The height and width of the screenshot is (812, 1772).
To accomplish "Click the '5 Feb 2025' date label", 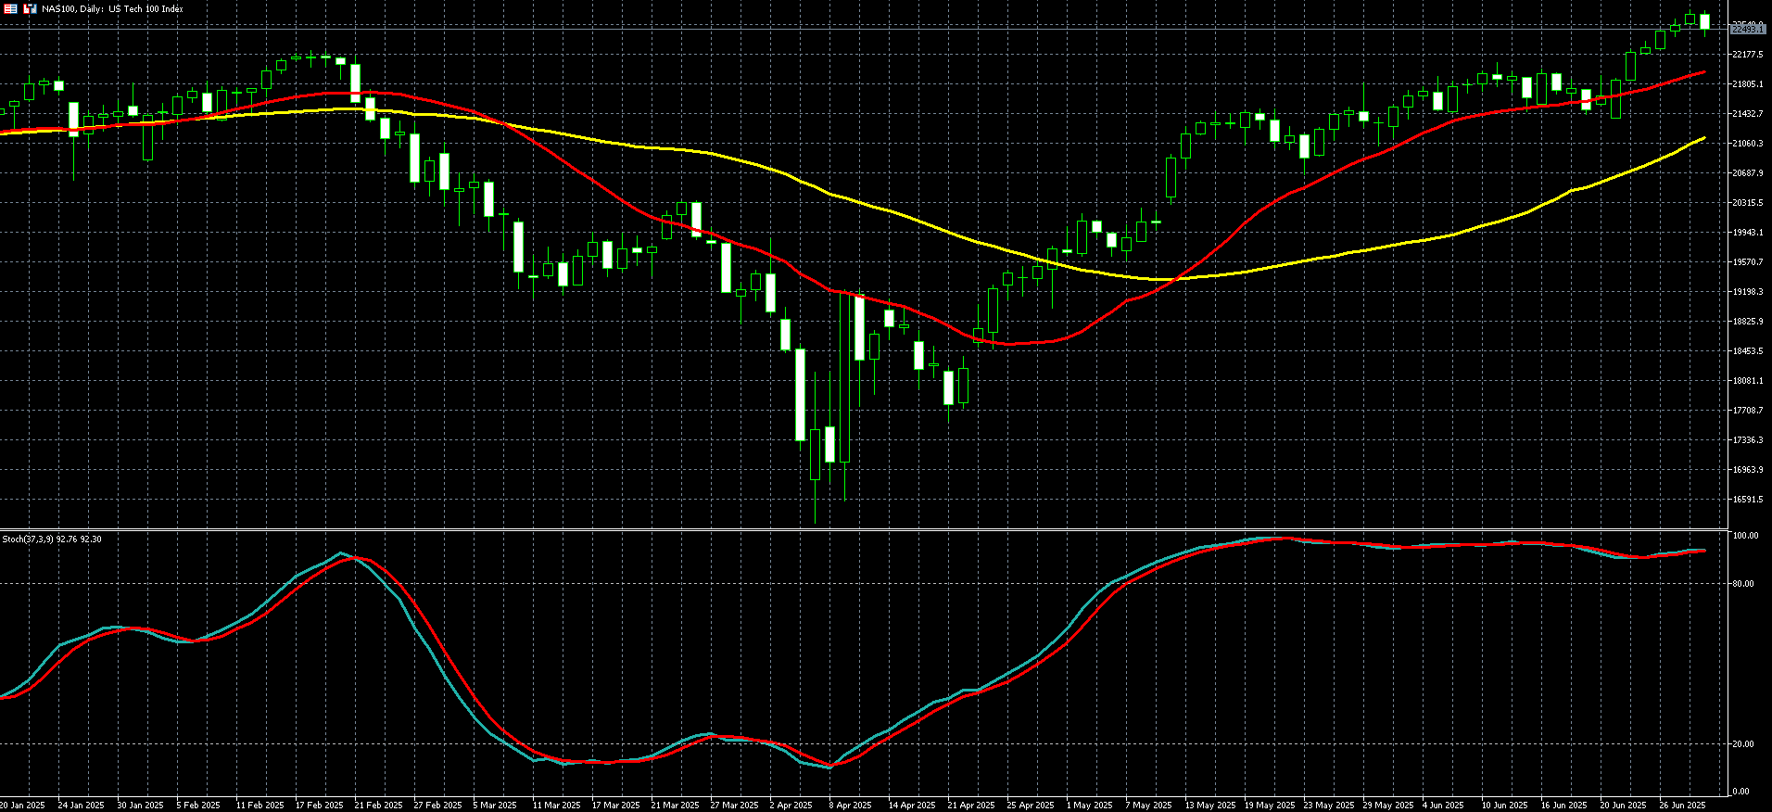I will pyautogui.click(x=198, y=806).
